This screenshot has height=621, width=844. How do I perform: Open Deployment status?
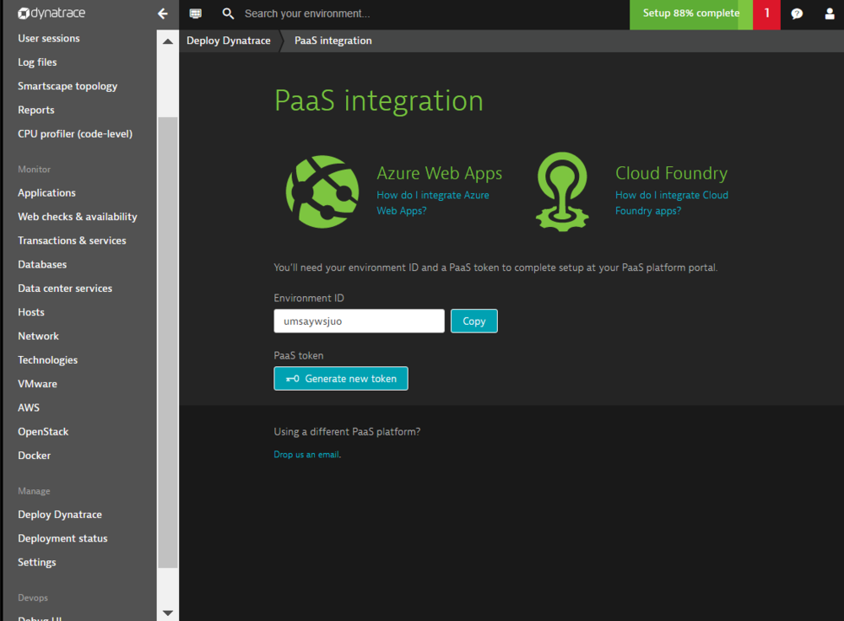[62, 538]
